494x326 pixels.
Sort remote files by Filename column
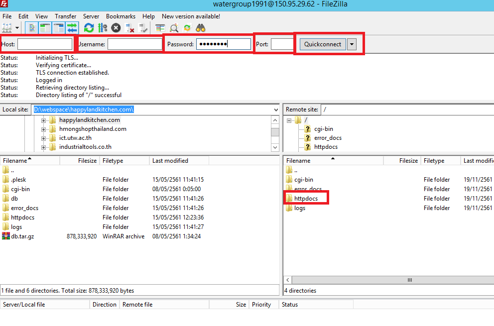333,161
